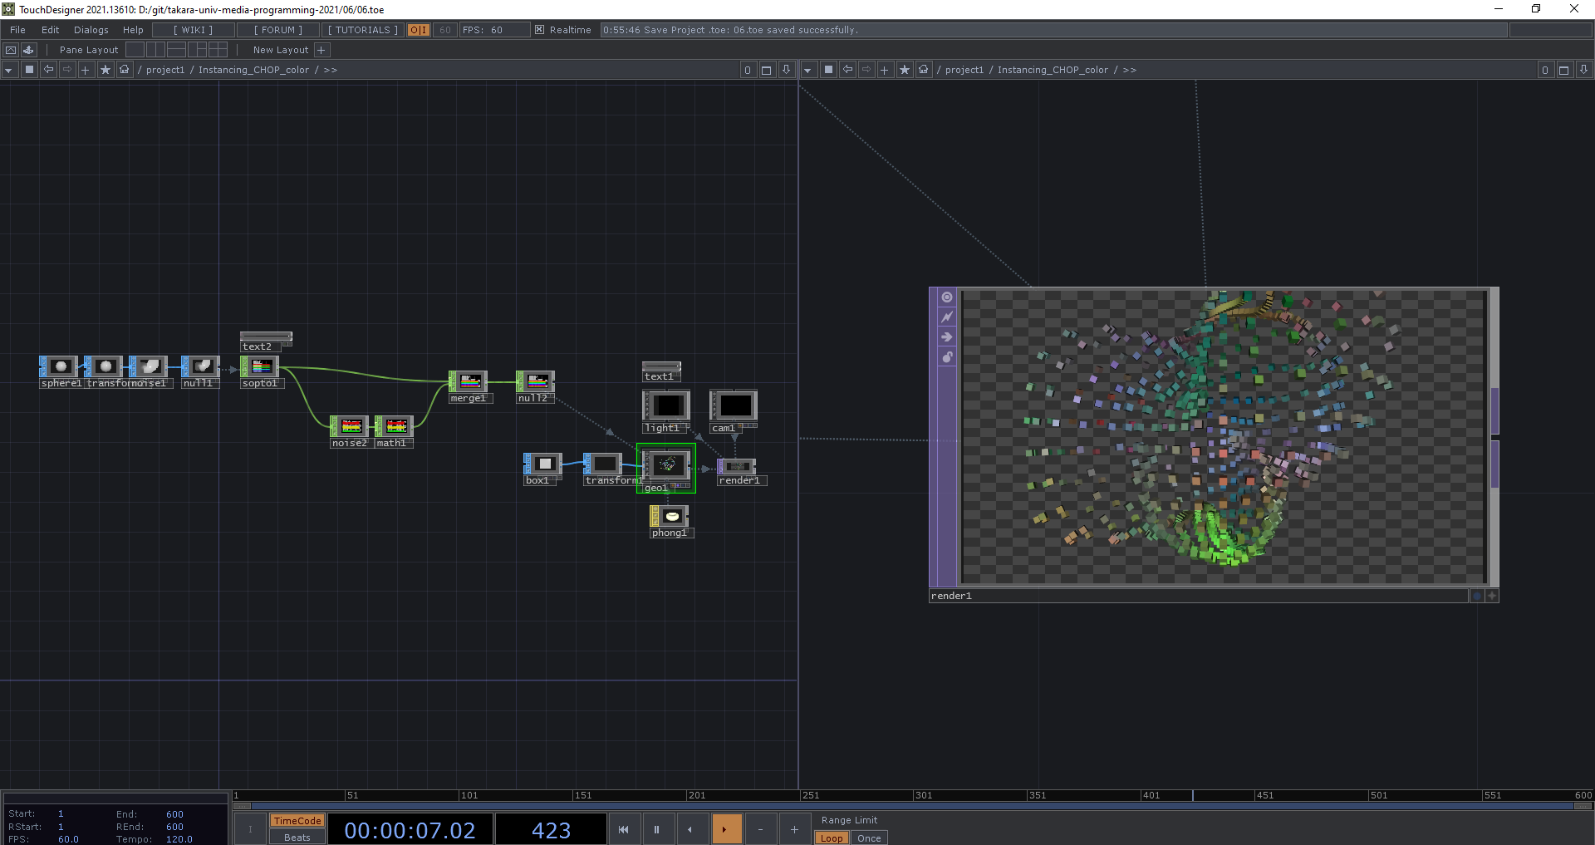
Task: Click frame 301 on the timeline ruler
Action: tap(915, 795)
